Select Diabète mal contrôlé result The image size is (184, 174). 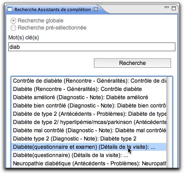coord(89,130)
